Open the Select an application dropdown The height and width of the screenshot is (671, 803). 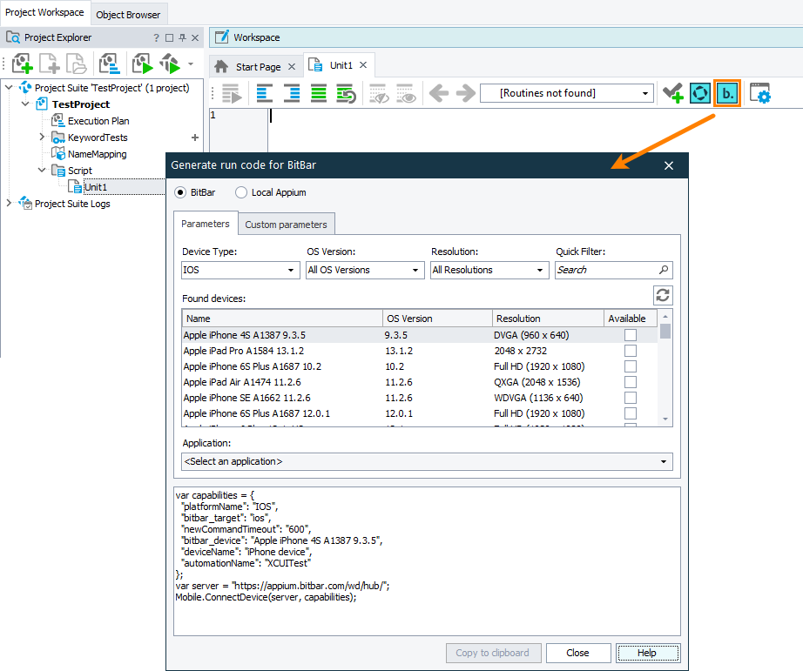coord(427,461)
